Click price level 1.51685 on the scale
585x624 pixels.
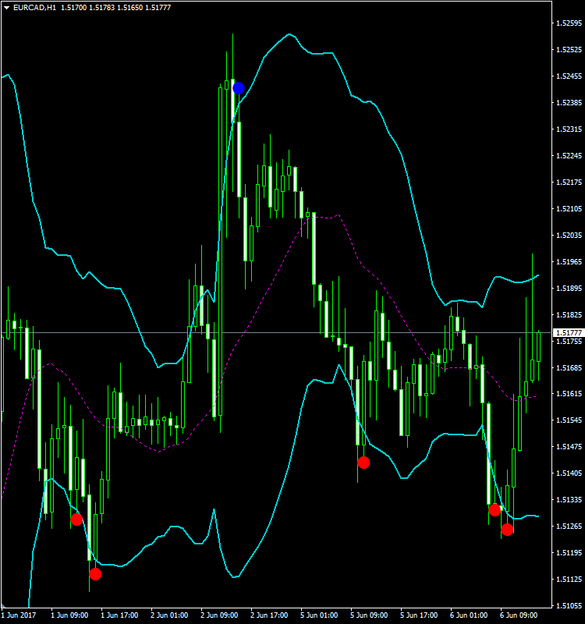click(x=569, y=367)
